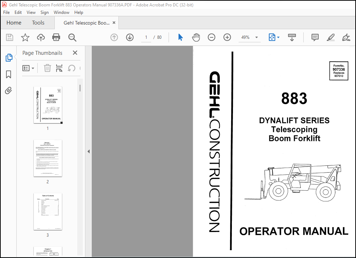
Task: Expand fit page options arrow
Action: [278, 37]
